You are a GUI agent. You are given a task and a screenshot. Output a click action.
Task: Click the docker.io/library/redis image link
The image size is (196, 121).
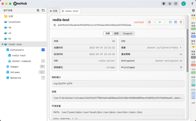(163, 48)
